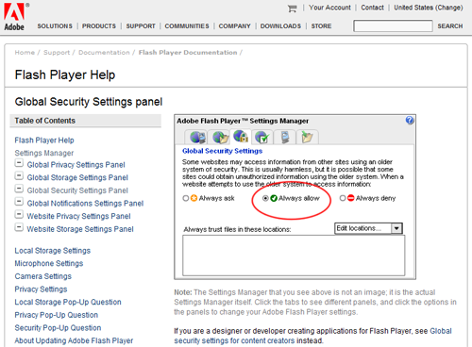Open Privacy Pop-Up Question link
Image resolution: width=472 pixels, height=347 pixels.
[57, 315]
